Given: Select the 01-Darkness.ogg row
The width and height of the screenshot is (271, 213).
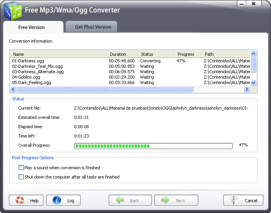Looking at the screenshot, I should tap(130, 61).
